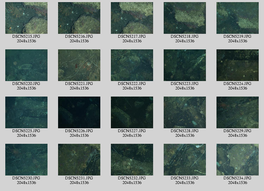Open DSCN5220.JPG thumbnail image
Screen dimensions: 264x191
[x=26, y=65]
